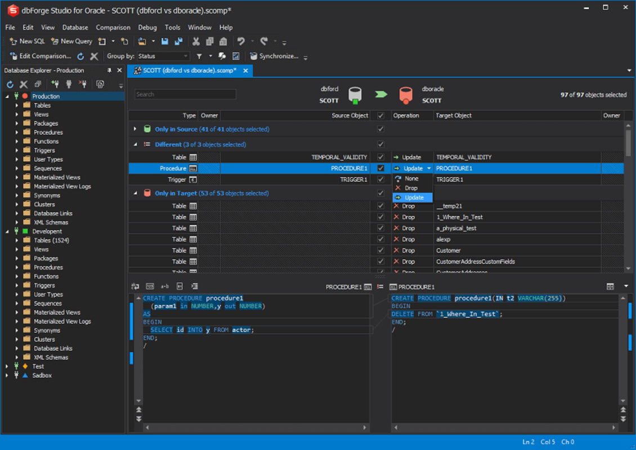
Task: Click the New Query toolbar button
Action: (x=71, y=42)
